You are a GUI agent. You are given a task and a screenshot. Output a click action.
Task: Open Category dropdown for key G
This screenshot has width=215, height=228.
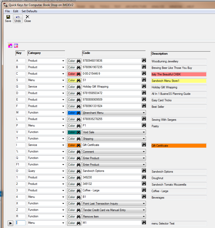(63, 87)
